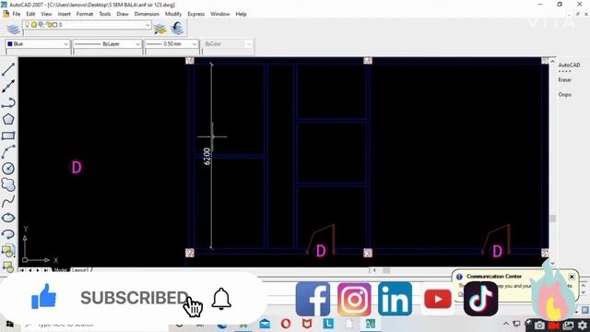Open the Mail app in taskbar
The width and height of the screenshot is (590, 332).
pos(265,324)
